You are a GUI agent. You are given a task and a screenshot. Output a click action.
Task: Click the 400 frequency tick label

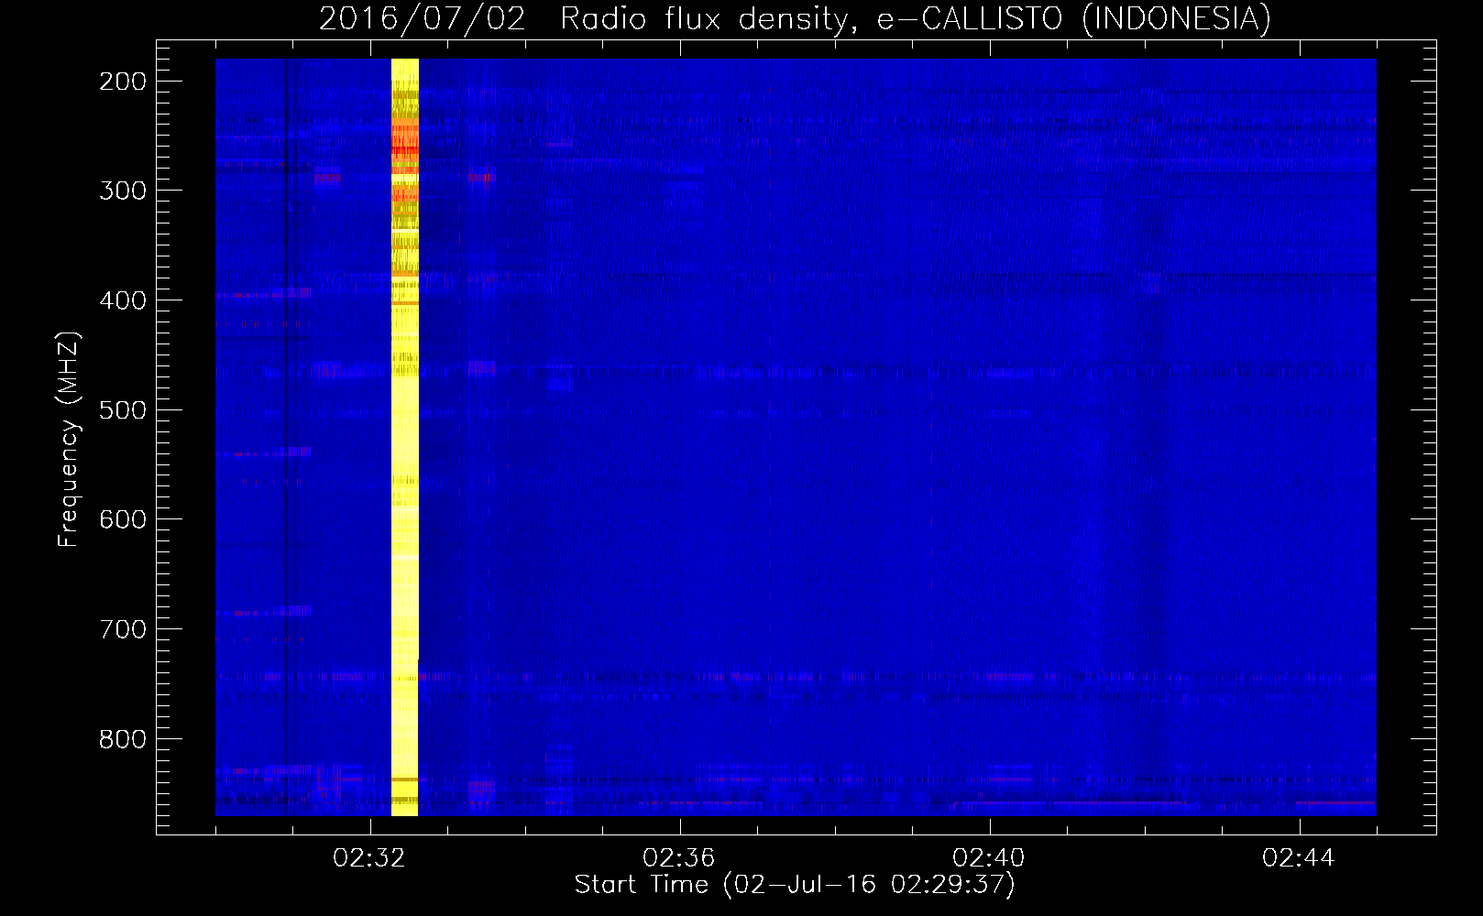coord(123,300)
